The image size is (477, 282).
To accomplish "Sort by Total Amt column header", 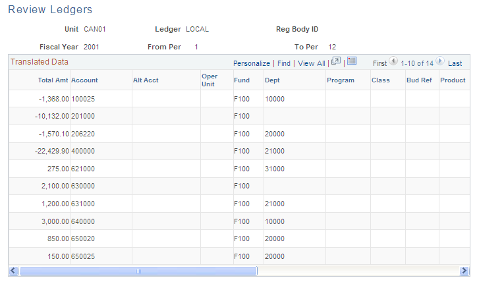I will pyautogui.click(x=53, y=80).
